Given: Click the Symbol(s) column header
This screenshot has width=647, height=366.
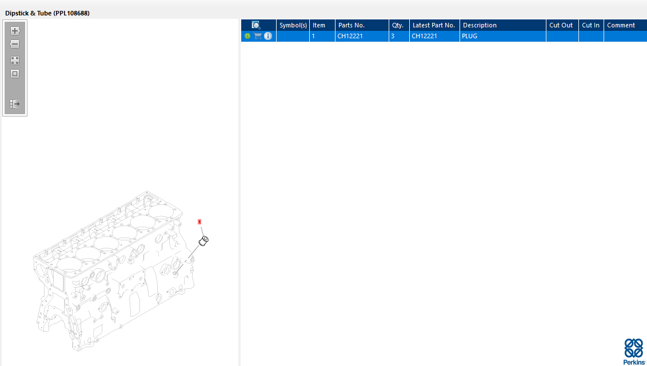Looking at the screenshot, I should pyautogui.click(x=293, y=25).
